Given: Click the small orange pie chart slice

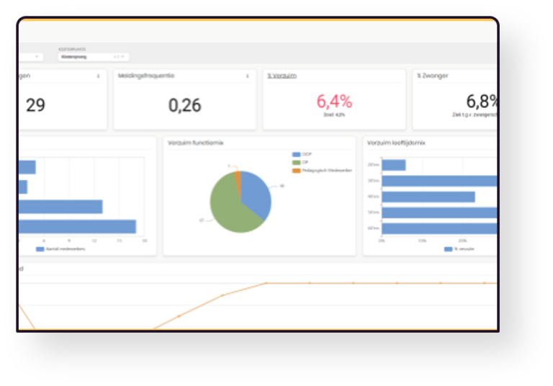Looking at the screenshot, I should [x=238, y=177].
